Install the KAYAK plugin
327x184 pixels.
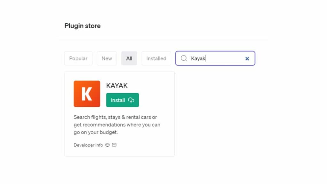122,100
